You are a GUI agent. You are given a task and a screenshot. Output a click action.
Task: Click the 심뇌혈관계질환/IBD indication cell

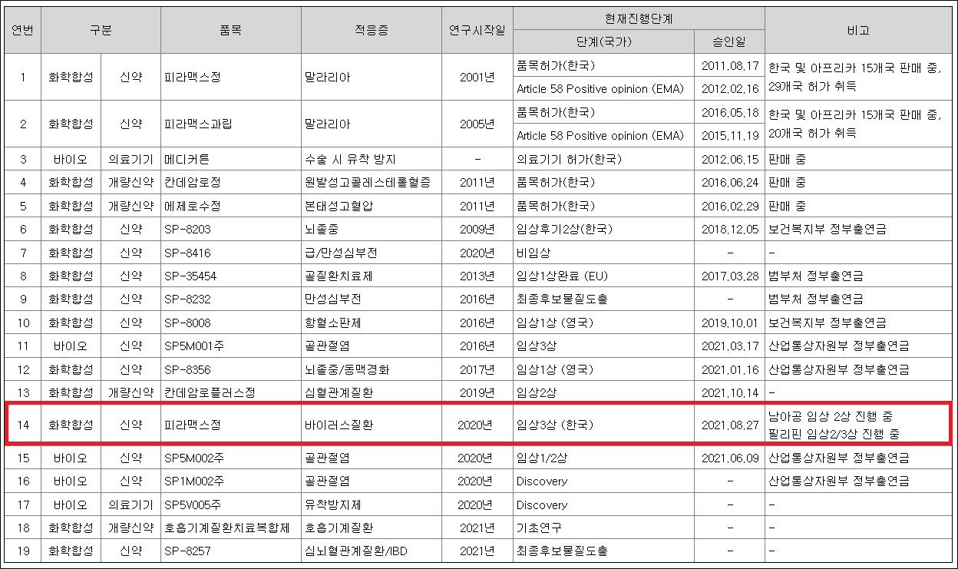coord(371,551)
